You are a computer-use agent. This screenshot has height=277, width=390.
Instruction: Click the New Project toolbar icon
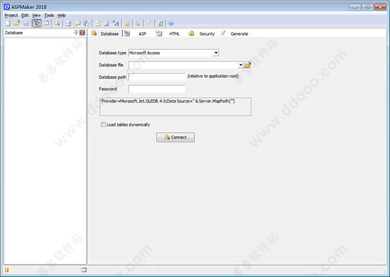(x=8, y=23)
